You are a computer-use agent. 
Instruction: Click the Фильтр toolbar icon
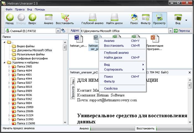(145, 18)
